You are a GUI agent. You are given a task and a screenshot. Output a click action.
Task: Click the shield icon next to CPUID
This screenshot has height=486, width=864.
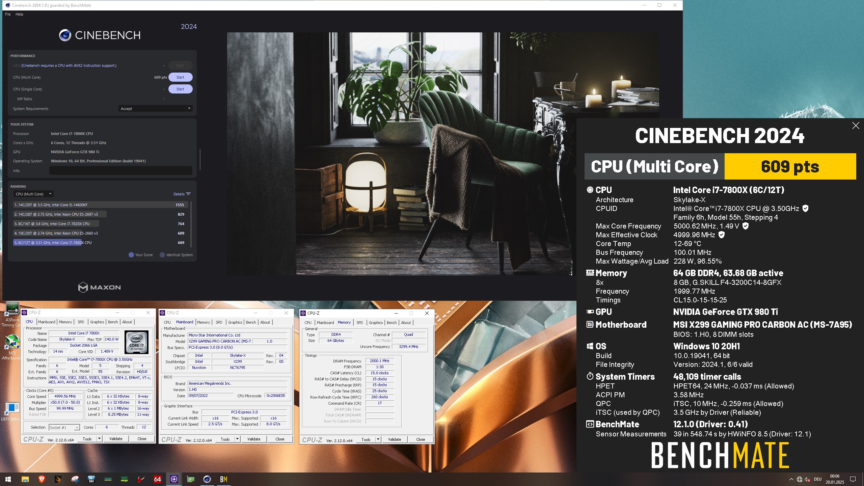805,208
